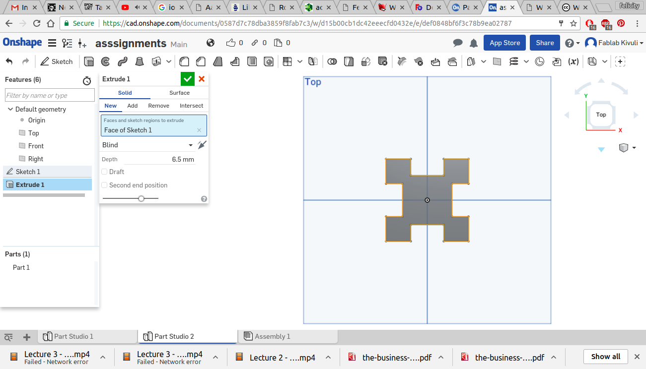
Task: Cancel Extrude 1 with red X
Action: coord(202,79)
